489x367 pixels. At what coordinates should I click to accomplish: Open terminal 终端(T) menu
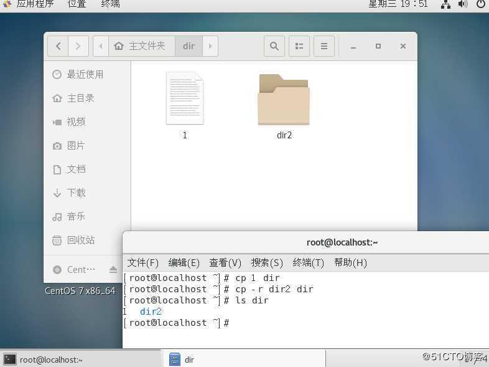point(308,263)
